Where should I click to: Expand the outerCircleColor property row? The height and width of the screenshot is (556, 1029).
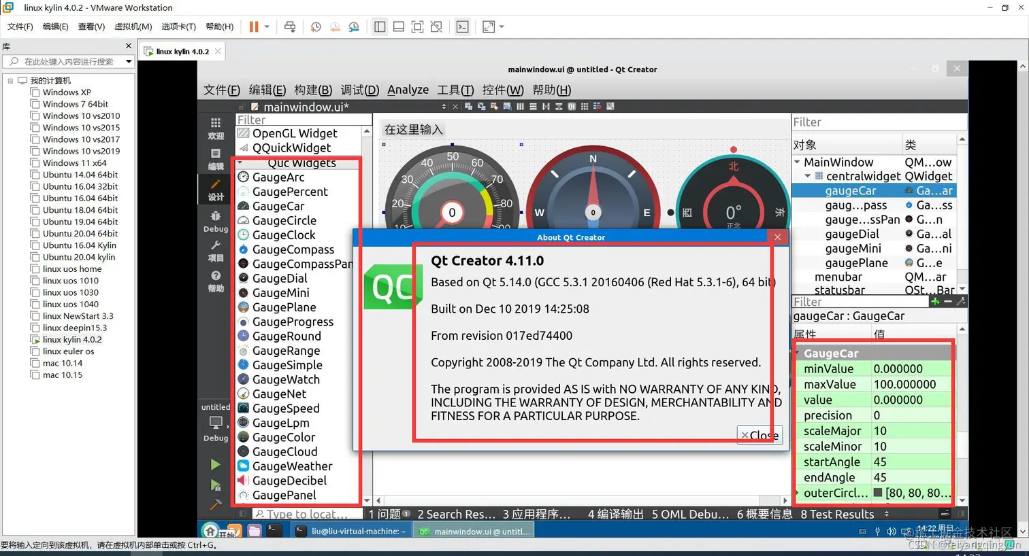798,493
